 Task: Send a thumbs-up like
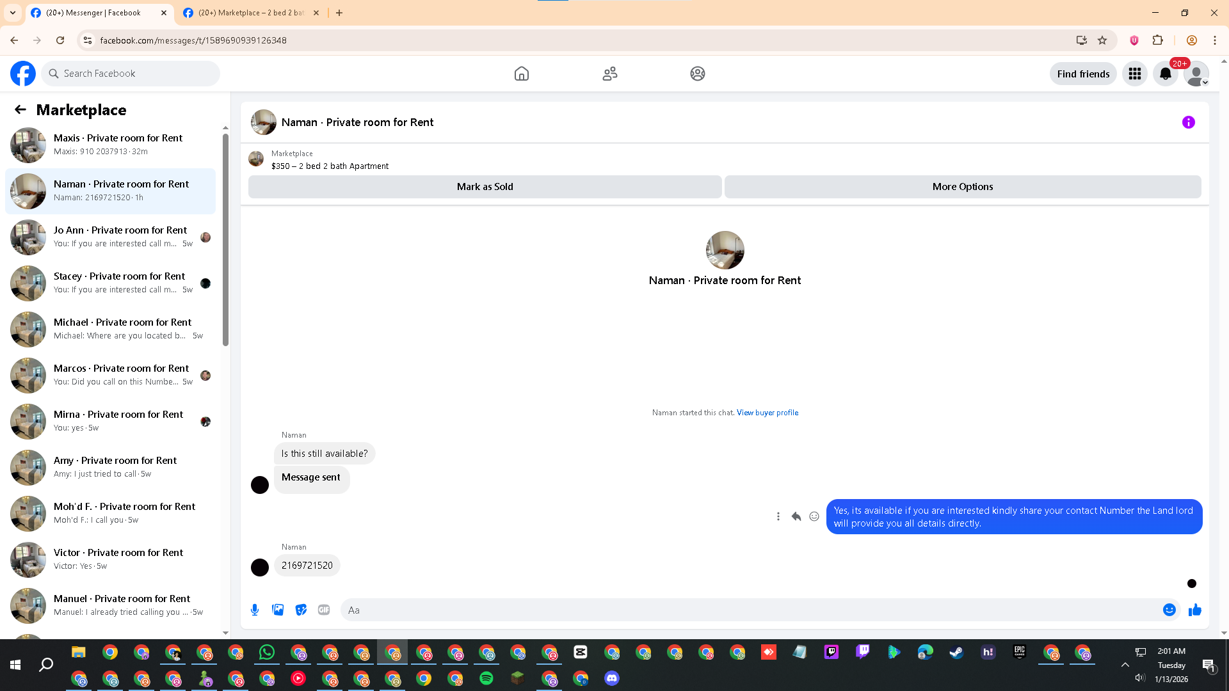(x=1194, y=610)
